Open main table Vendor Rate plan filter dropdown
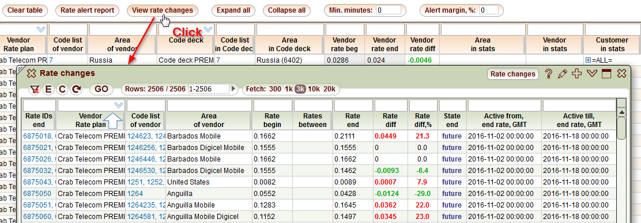Screen dimensions: 641x223 tap(41, 29)
